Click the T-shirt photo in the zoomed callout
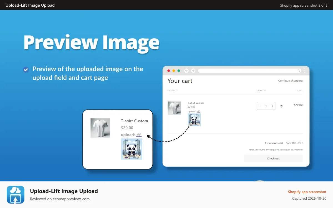 (x=100, y=128)
